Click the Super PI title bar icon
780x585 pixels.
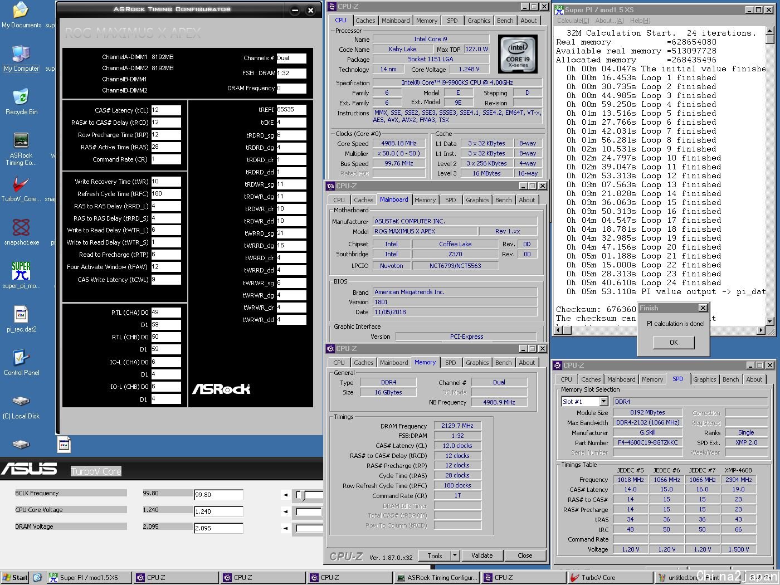(559, 9)
